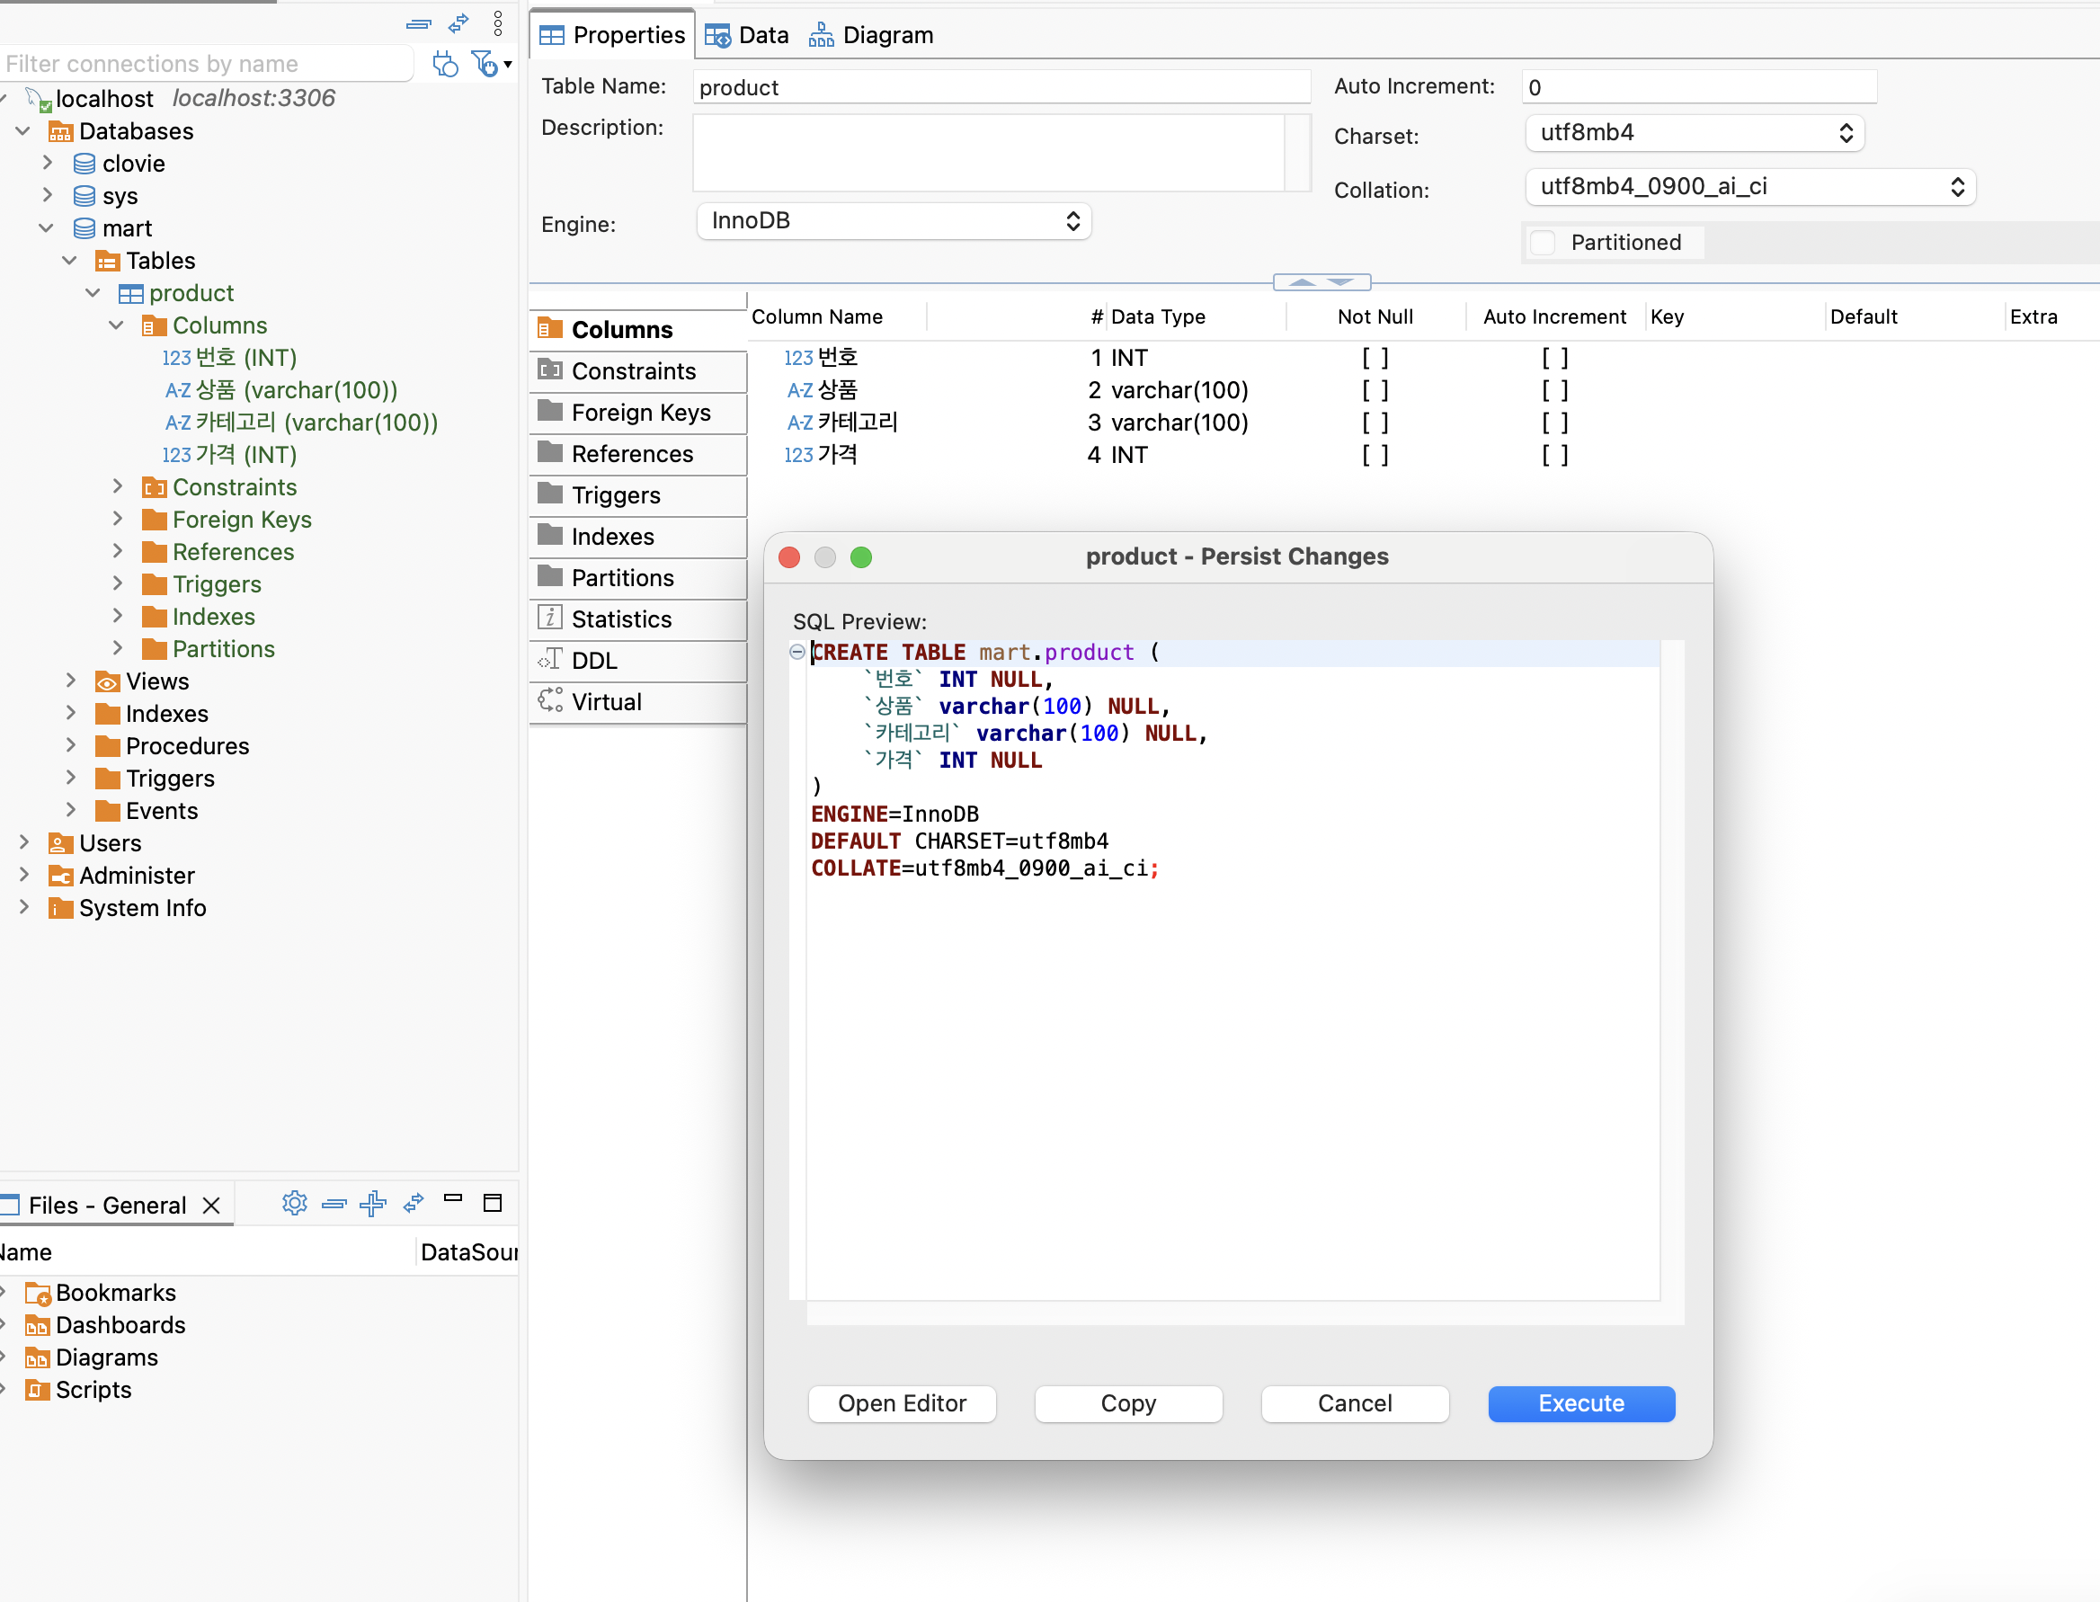Click the collapse-all icon in the navigator toolbar
The height and width of the screenshot is (1602, 2100).
(x=418, y=24)
